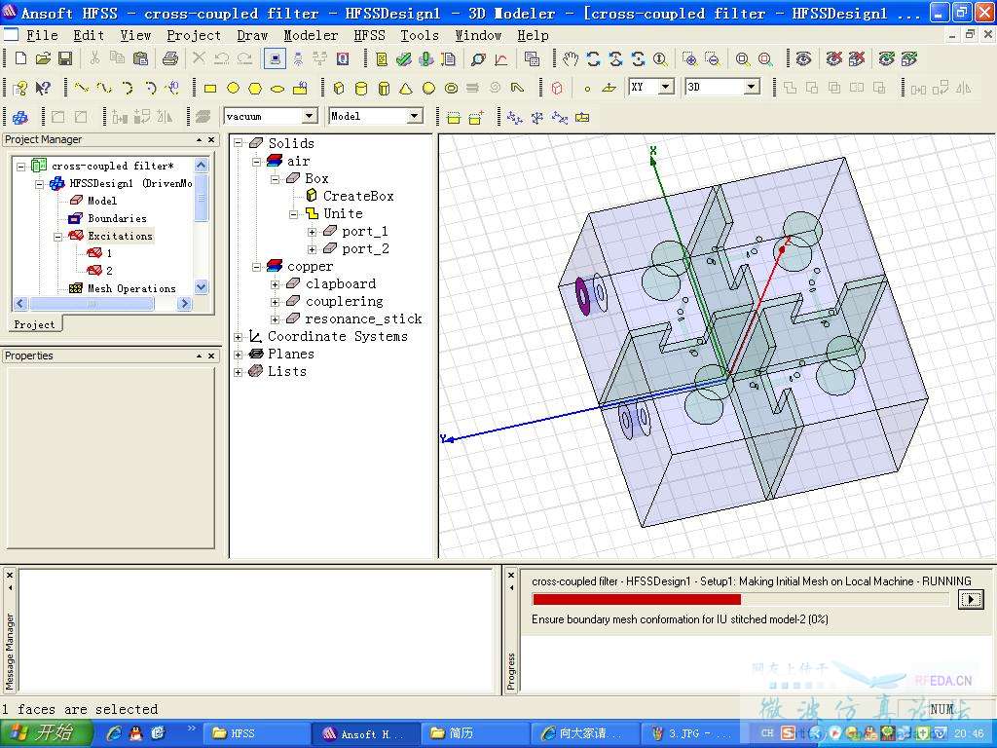Open the Modeler menu
Image resolution: width=997 pixels, height=748 pixels.
(311, 36)
